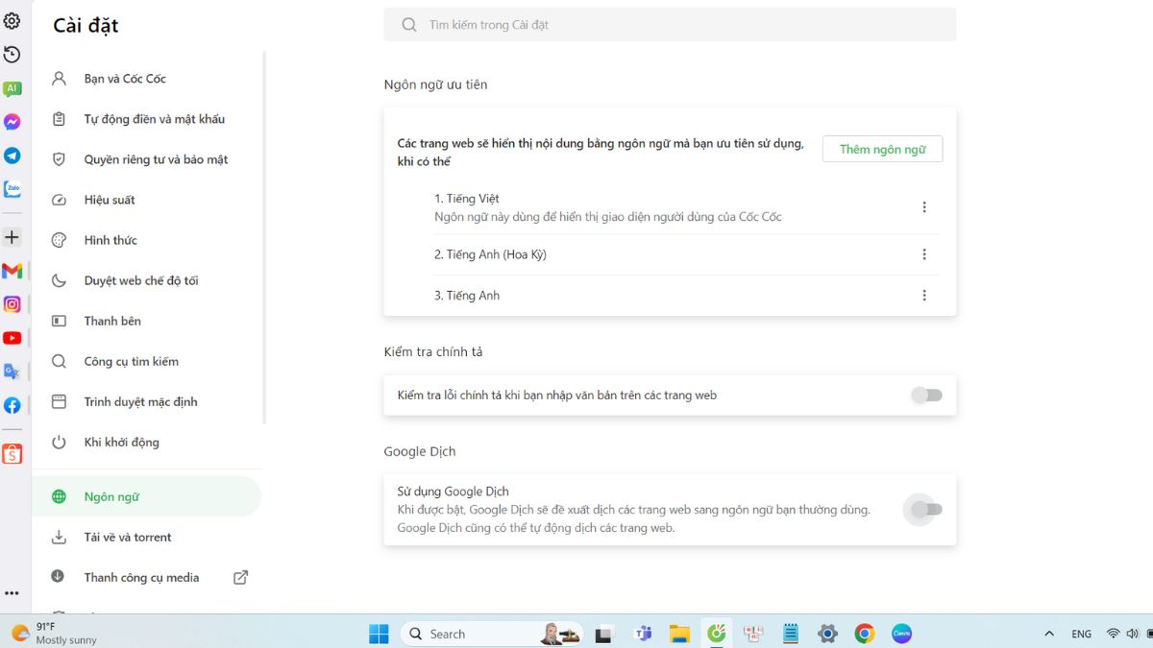The image size is (1153, 648).
Task: Turn on Sử dụng Google Dịch toggle
Action: [926, 510]
